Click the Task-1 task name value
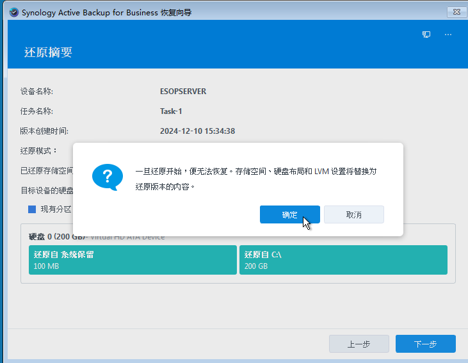 click(171, 111)
